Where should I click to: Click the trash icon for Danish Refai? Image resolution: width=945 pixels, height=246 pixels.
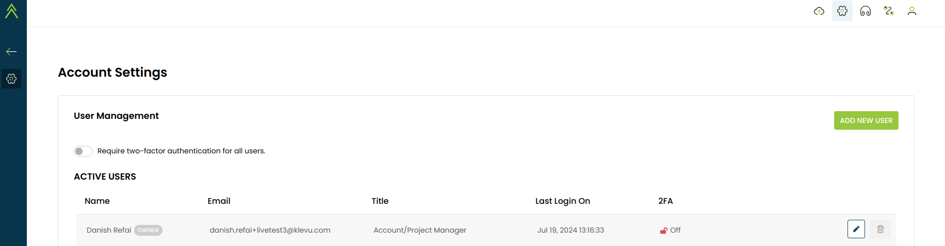click(881, 229)
